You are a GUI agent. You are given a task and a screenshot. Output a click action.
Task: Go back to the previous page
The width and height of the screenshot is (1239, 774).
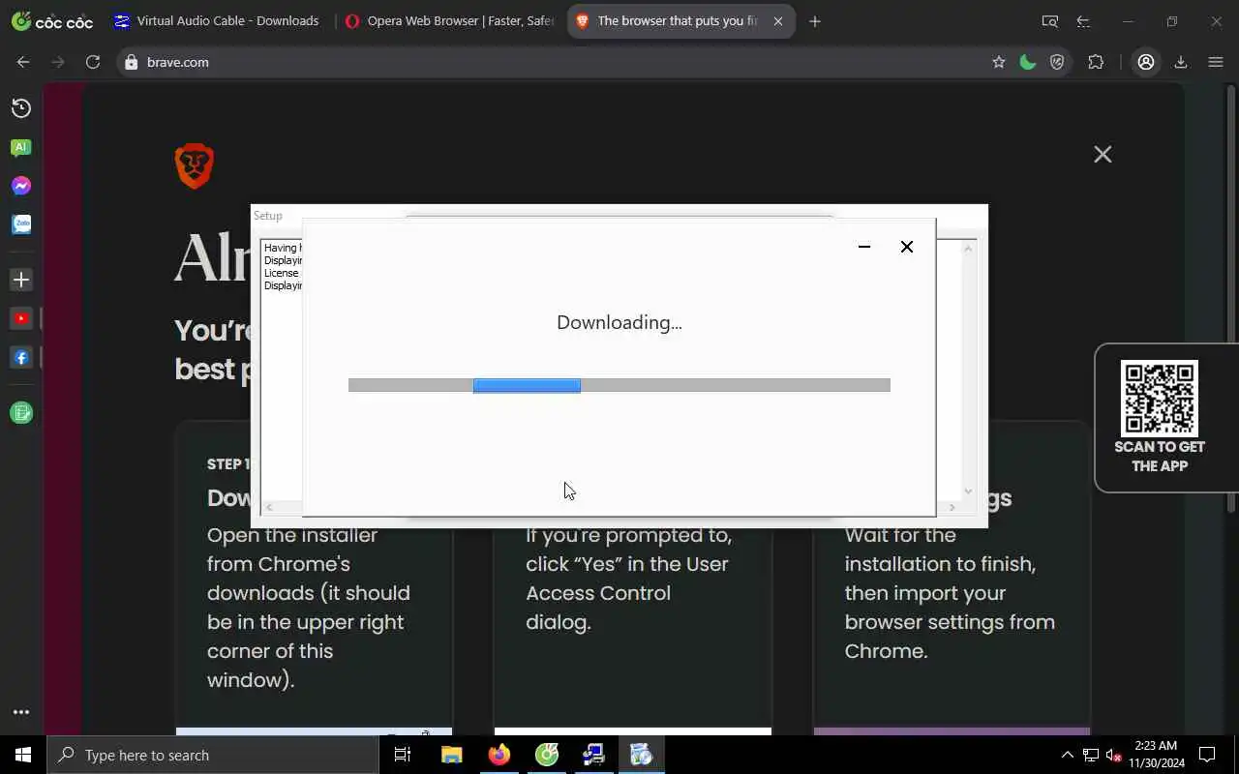click(x=23, y=62)
